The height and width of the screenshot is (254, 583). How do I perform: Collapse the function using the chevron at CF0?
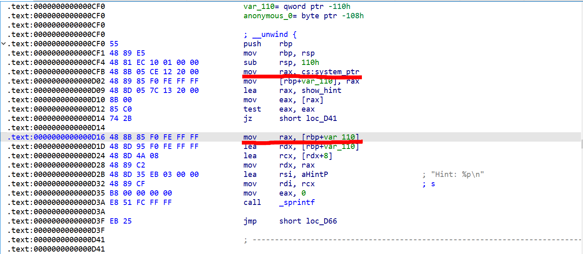(4, 44)
